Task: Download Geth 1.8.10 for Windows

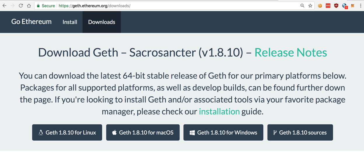Action: tap(223, 132)
